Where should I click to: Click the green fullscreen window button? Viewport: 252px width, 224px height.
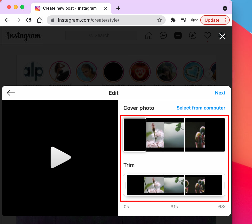(x=22, y=7)
